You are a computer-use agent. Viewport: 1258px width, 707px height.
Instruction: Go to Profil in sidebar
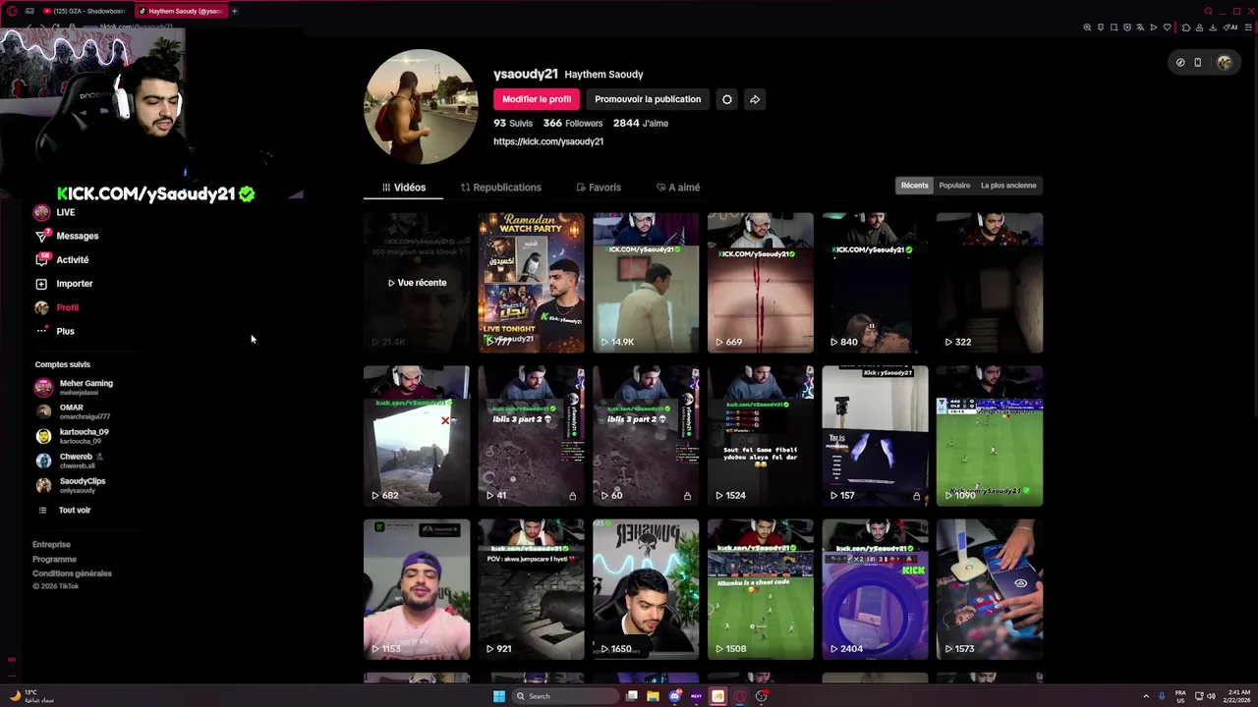(56, 307)
